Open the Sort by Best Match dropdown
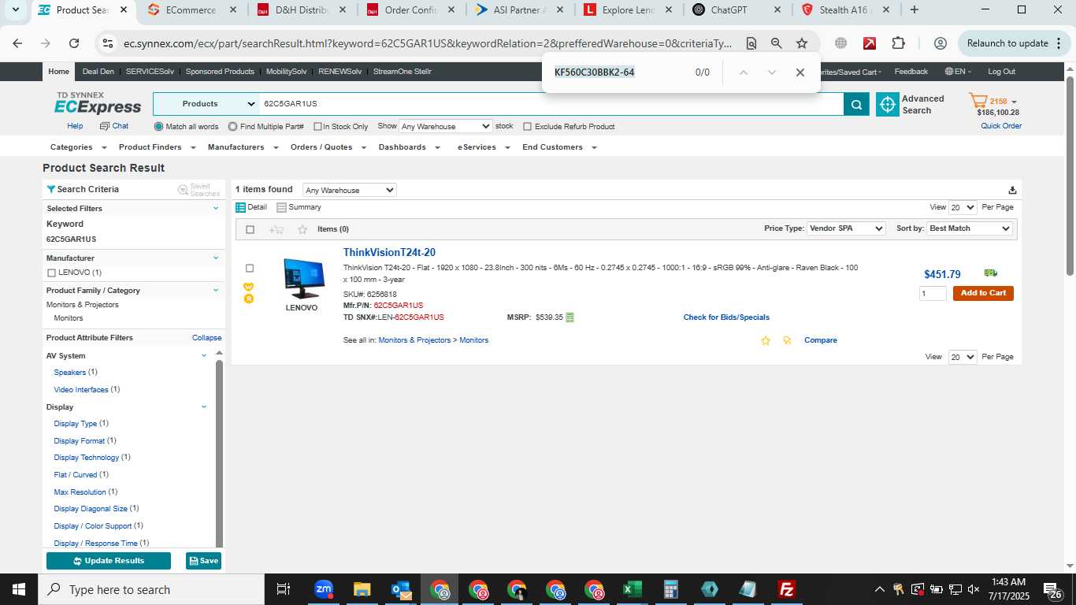The image size is (1076, 605). pyautogui.click(x=969, y=228)
